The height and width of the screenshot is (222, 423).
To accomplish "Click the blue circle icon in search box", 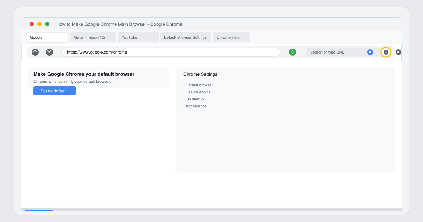I will pos(370,52).
